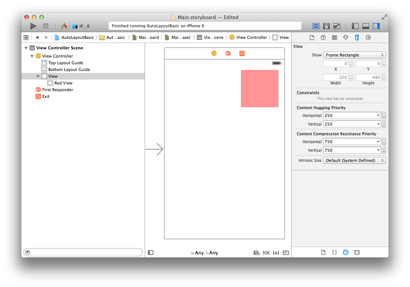
Task: Open the Attributes inspector tab
Action: click(346, 37)
